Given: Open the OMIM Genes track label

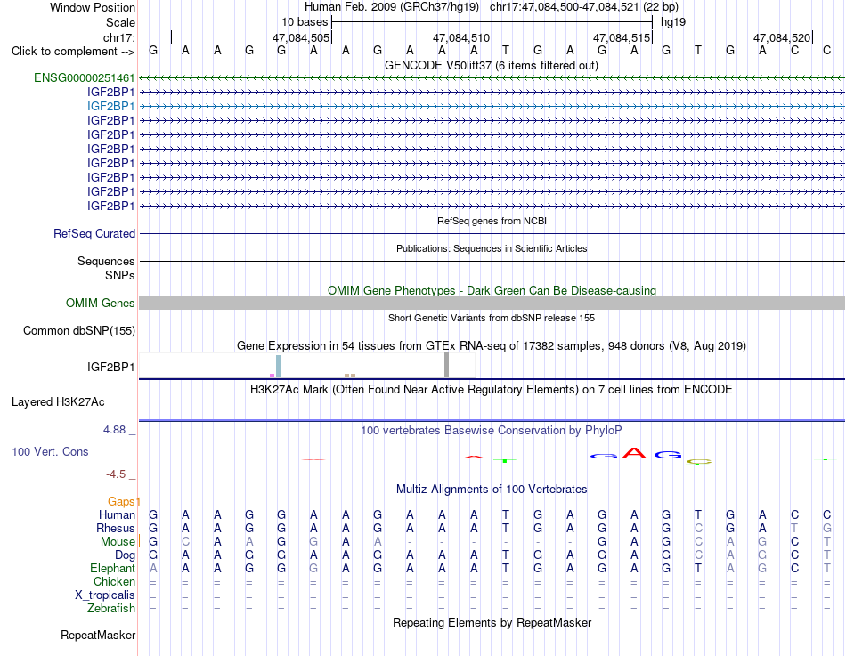Looking at the screenshot, I should pos(100,304).
